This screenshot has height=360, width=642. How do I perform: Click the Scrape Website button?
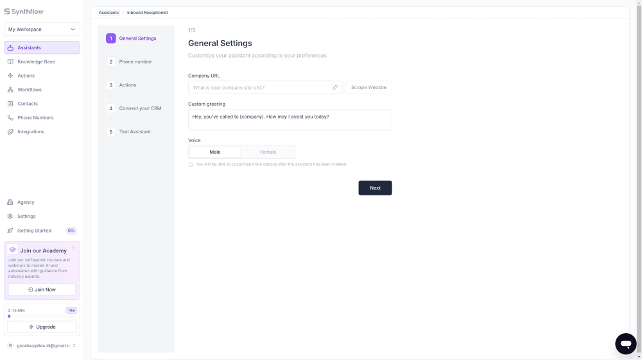point(369,88)
